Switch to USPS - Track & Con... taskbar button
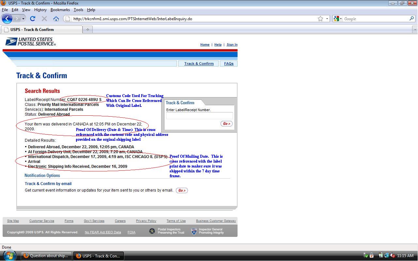The width and height of the screenshot is (418, 261). point(99,256)
